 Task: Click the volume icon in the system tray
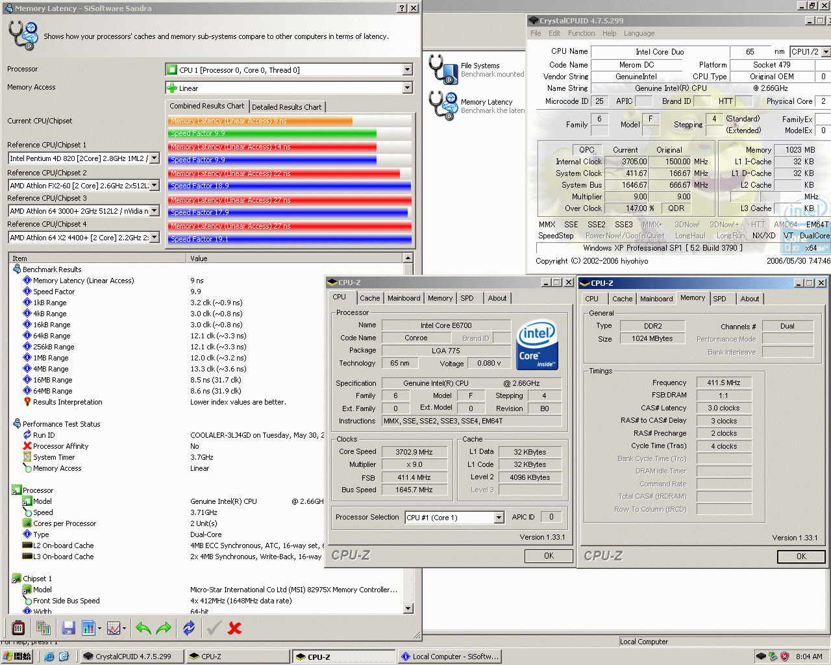point(773,656)
